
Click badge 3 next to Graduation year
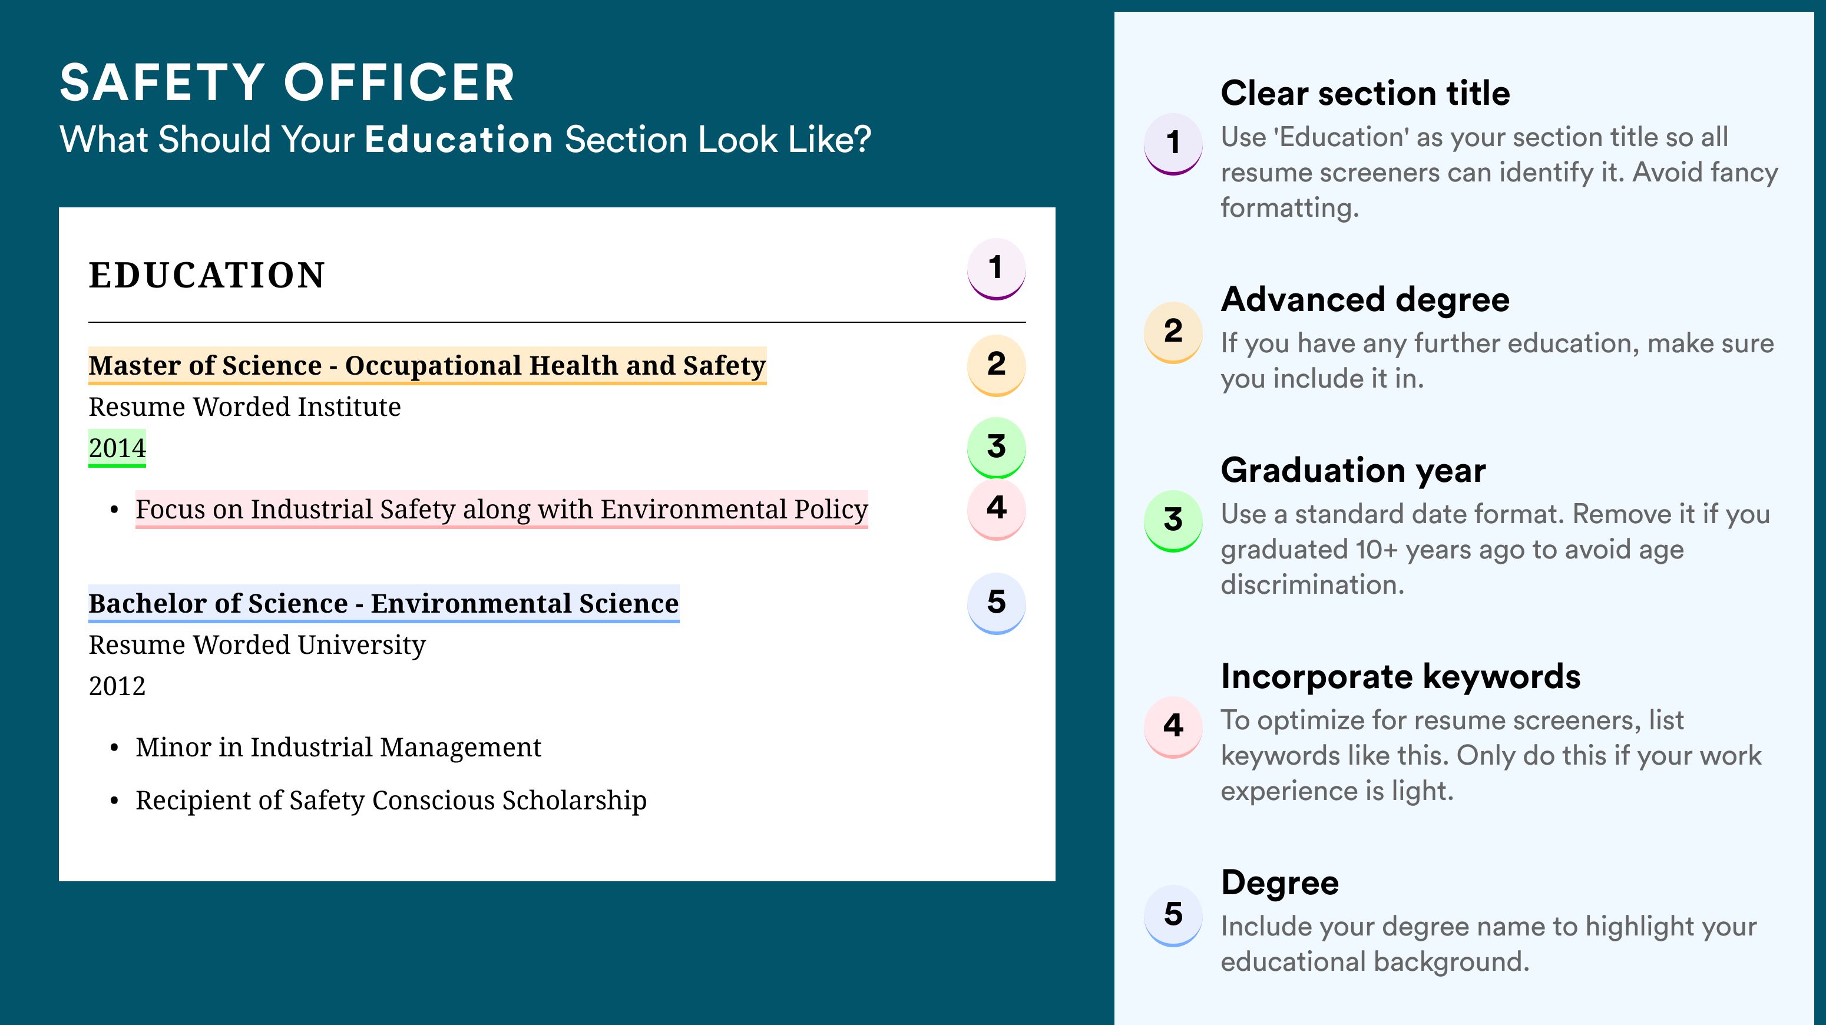(1173, 521)
